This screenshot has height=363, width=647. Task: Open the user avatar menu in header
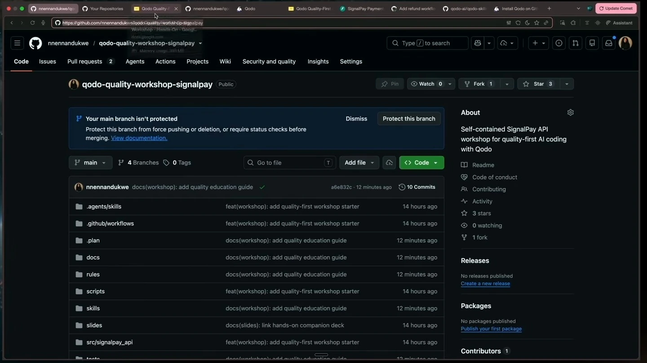pos(625,43)
